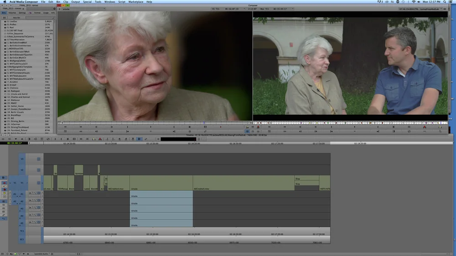Click play button under source monitor
This screenshot has width=456, height=256.
pos(150,127)
